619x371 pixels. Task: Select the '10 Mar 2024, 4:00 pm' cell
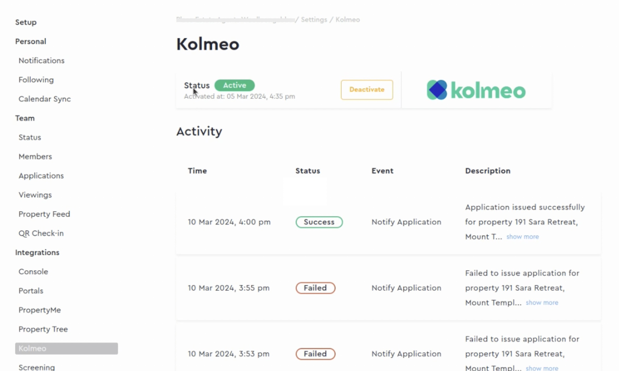point(229,222)
